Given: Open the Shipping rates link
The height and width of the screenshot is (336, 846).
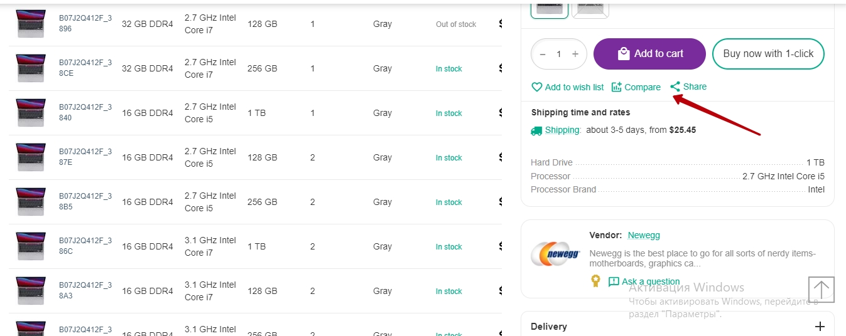Looking at the screenshot, I should (562, 130).
